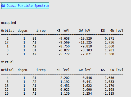131x97 pixels.
Task: Click the KS - GW value 0.871
Action: [x=109, y=39]
